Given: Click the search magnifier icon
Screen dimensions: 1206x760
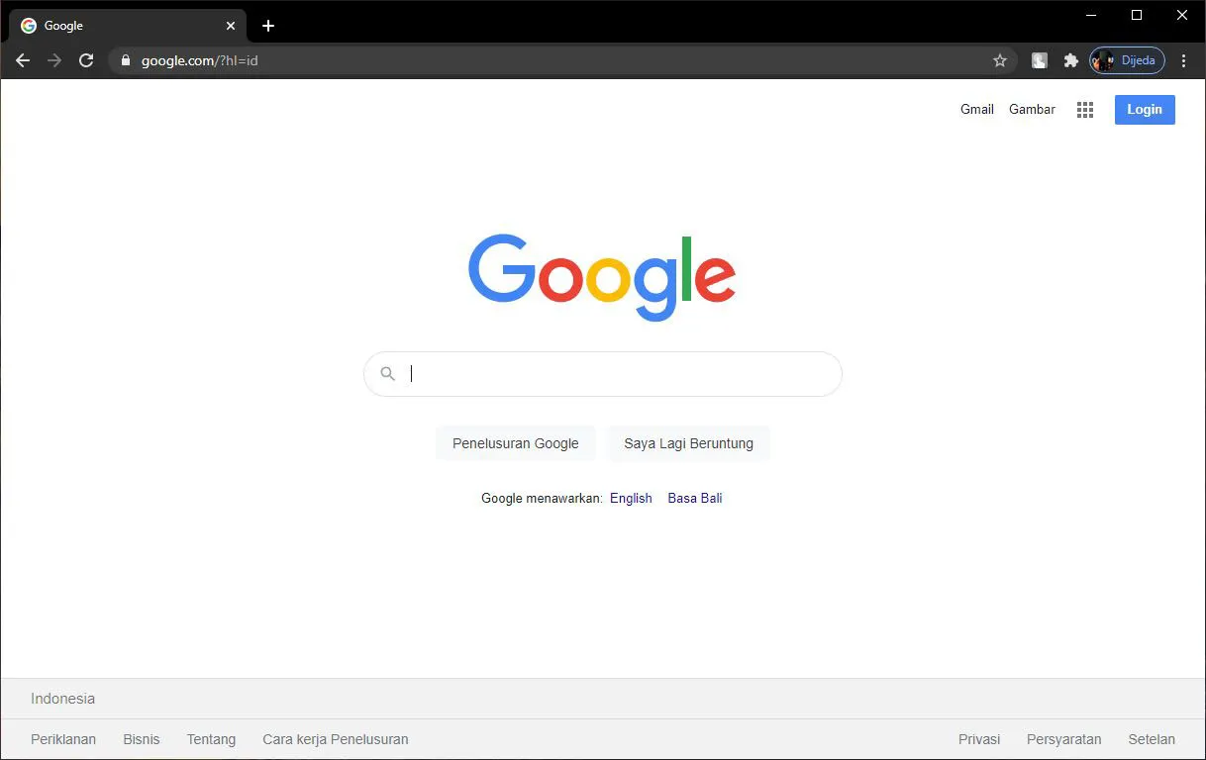Looking at the screenshot, I should pos(387,373).
